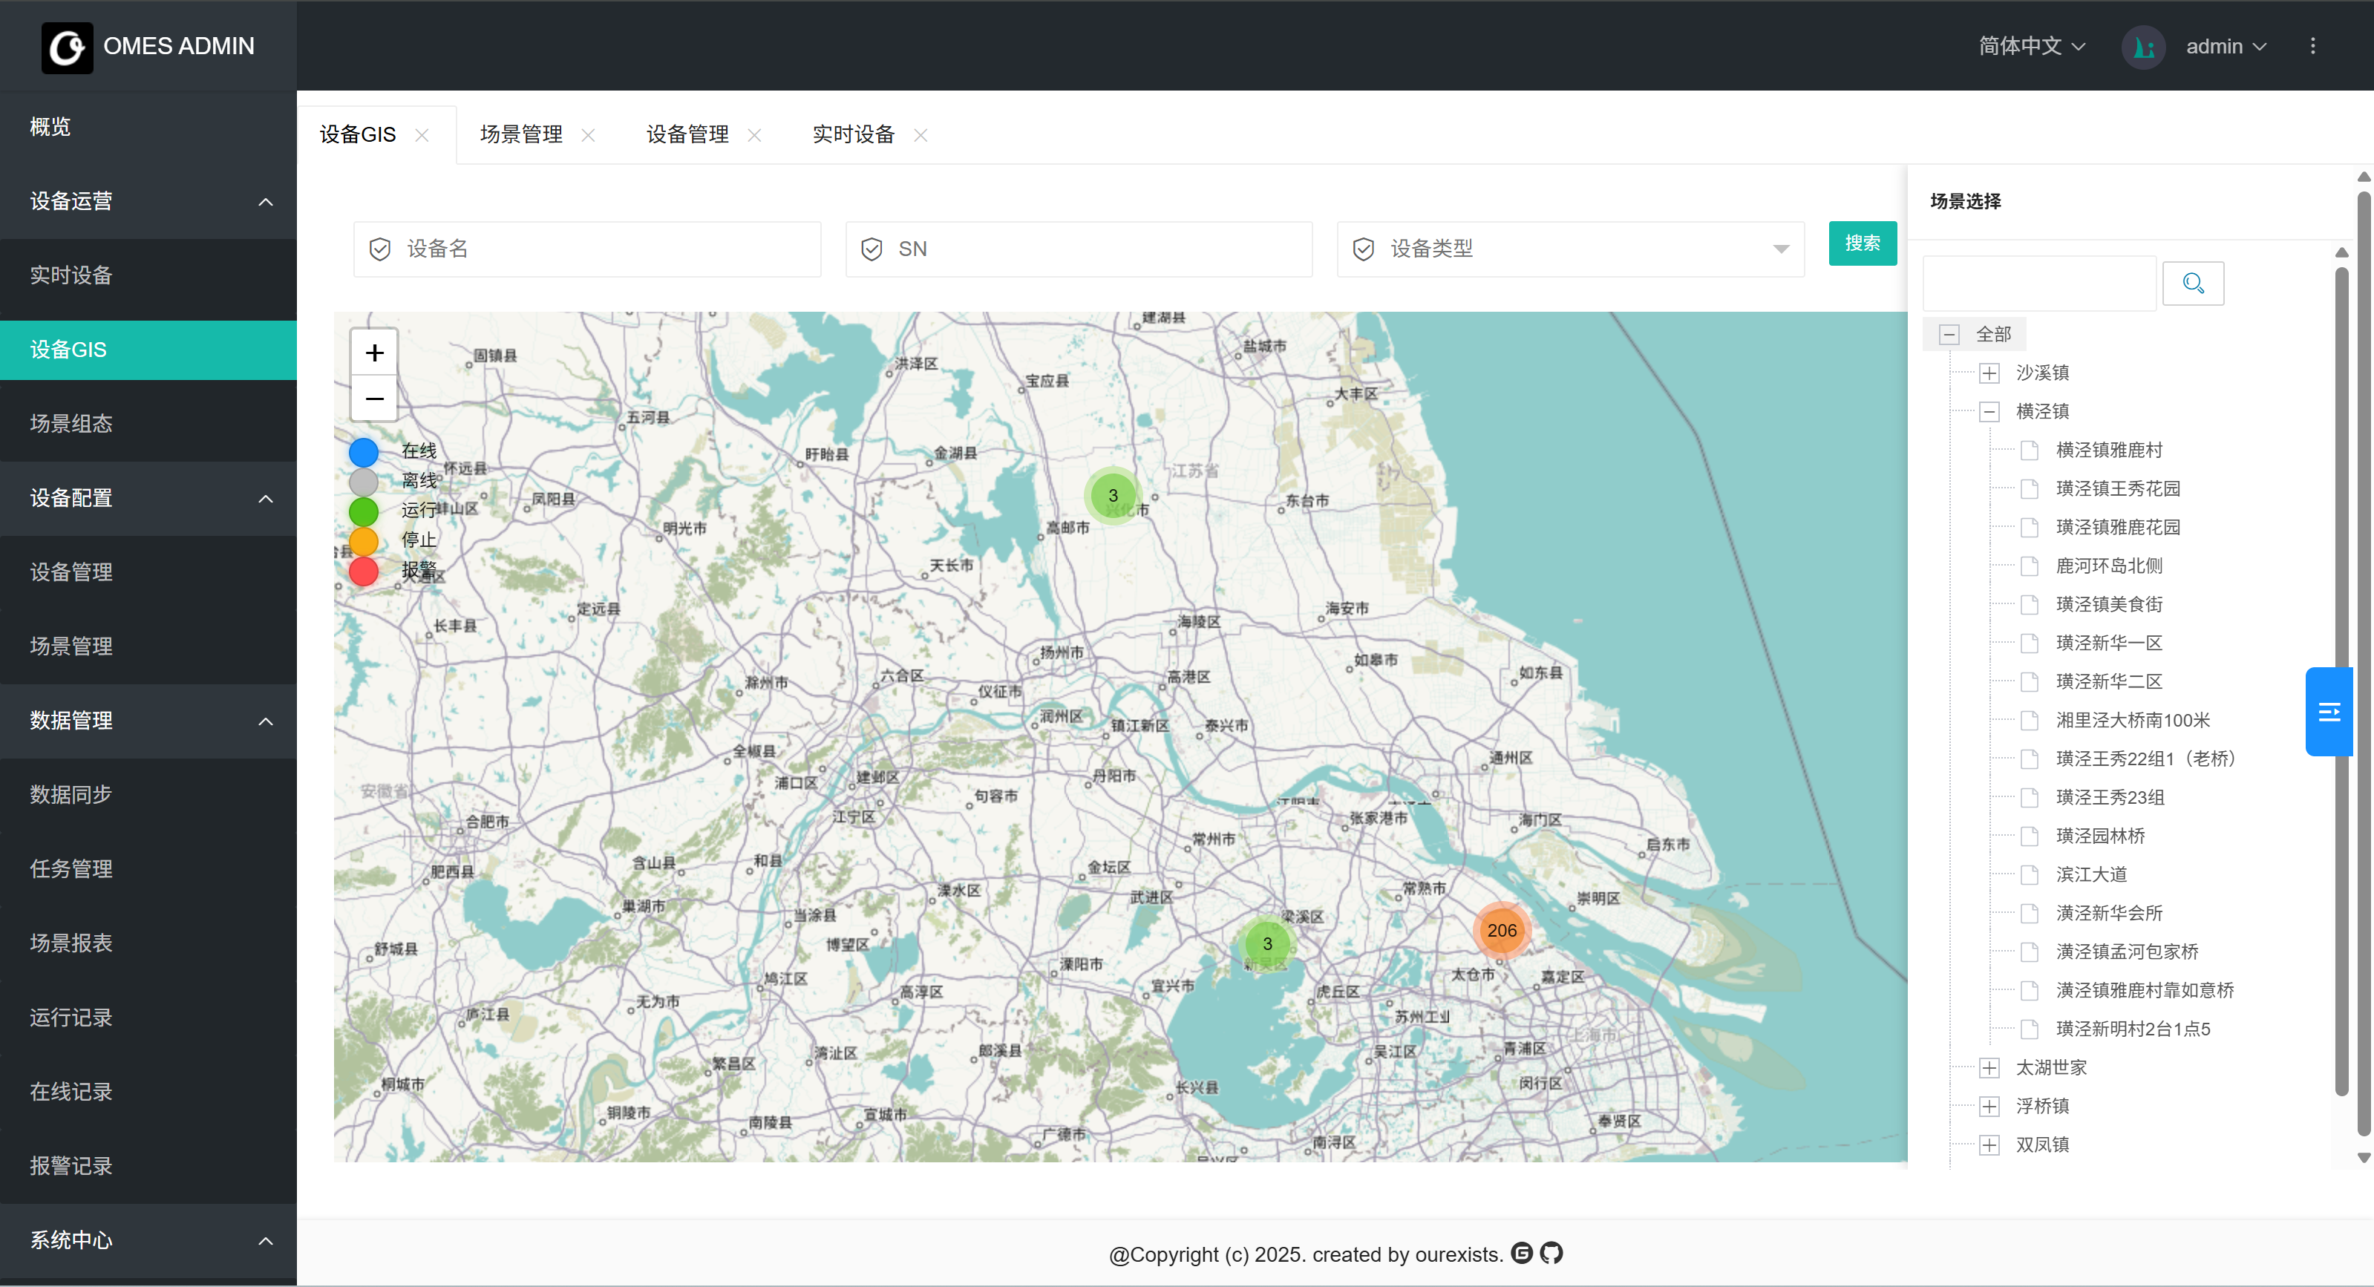
Task: Select the 璜泾镇王秀花园 tree node
Action: coord(2117,488)
